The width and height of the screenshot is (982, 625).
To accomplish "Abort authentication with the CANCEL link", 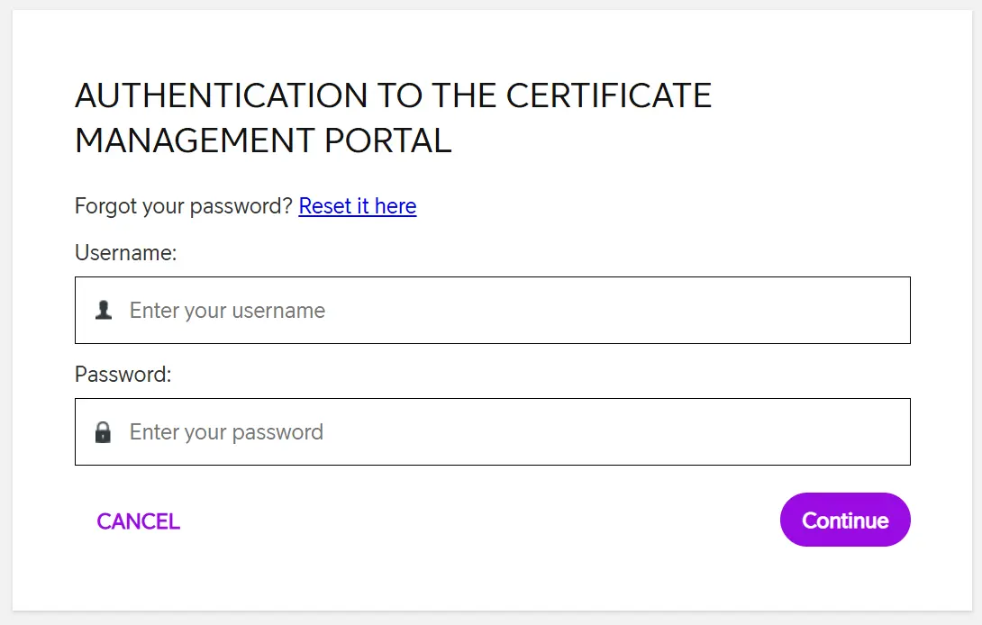I will (x=139, y=521).
